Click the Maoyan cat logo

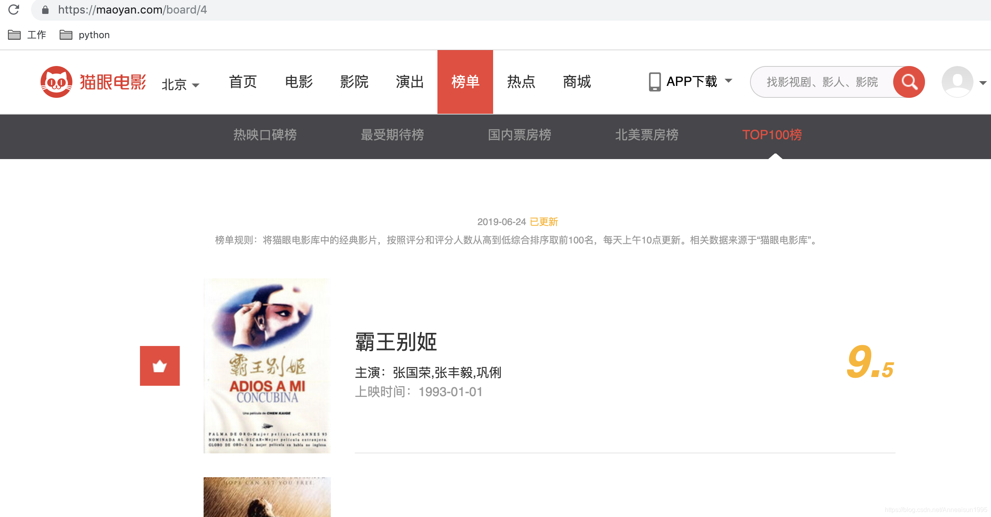[x=56, y=82]
